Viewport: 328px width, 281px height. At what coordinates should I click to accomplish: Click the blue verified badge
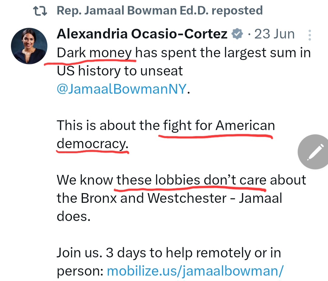coord(237,34)
